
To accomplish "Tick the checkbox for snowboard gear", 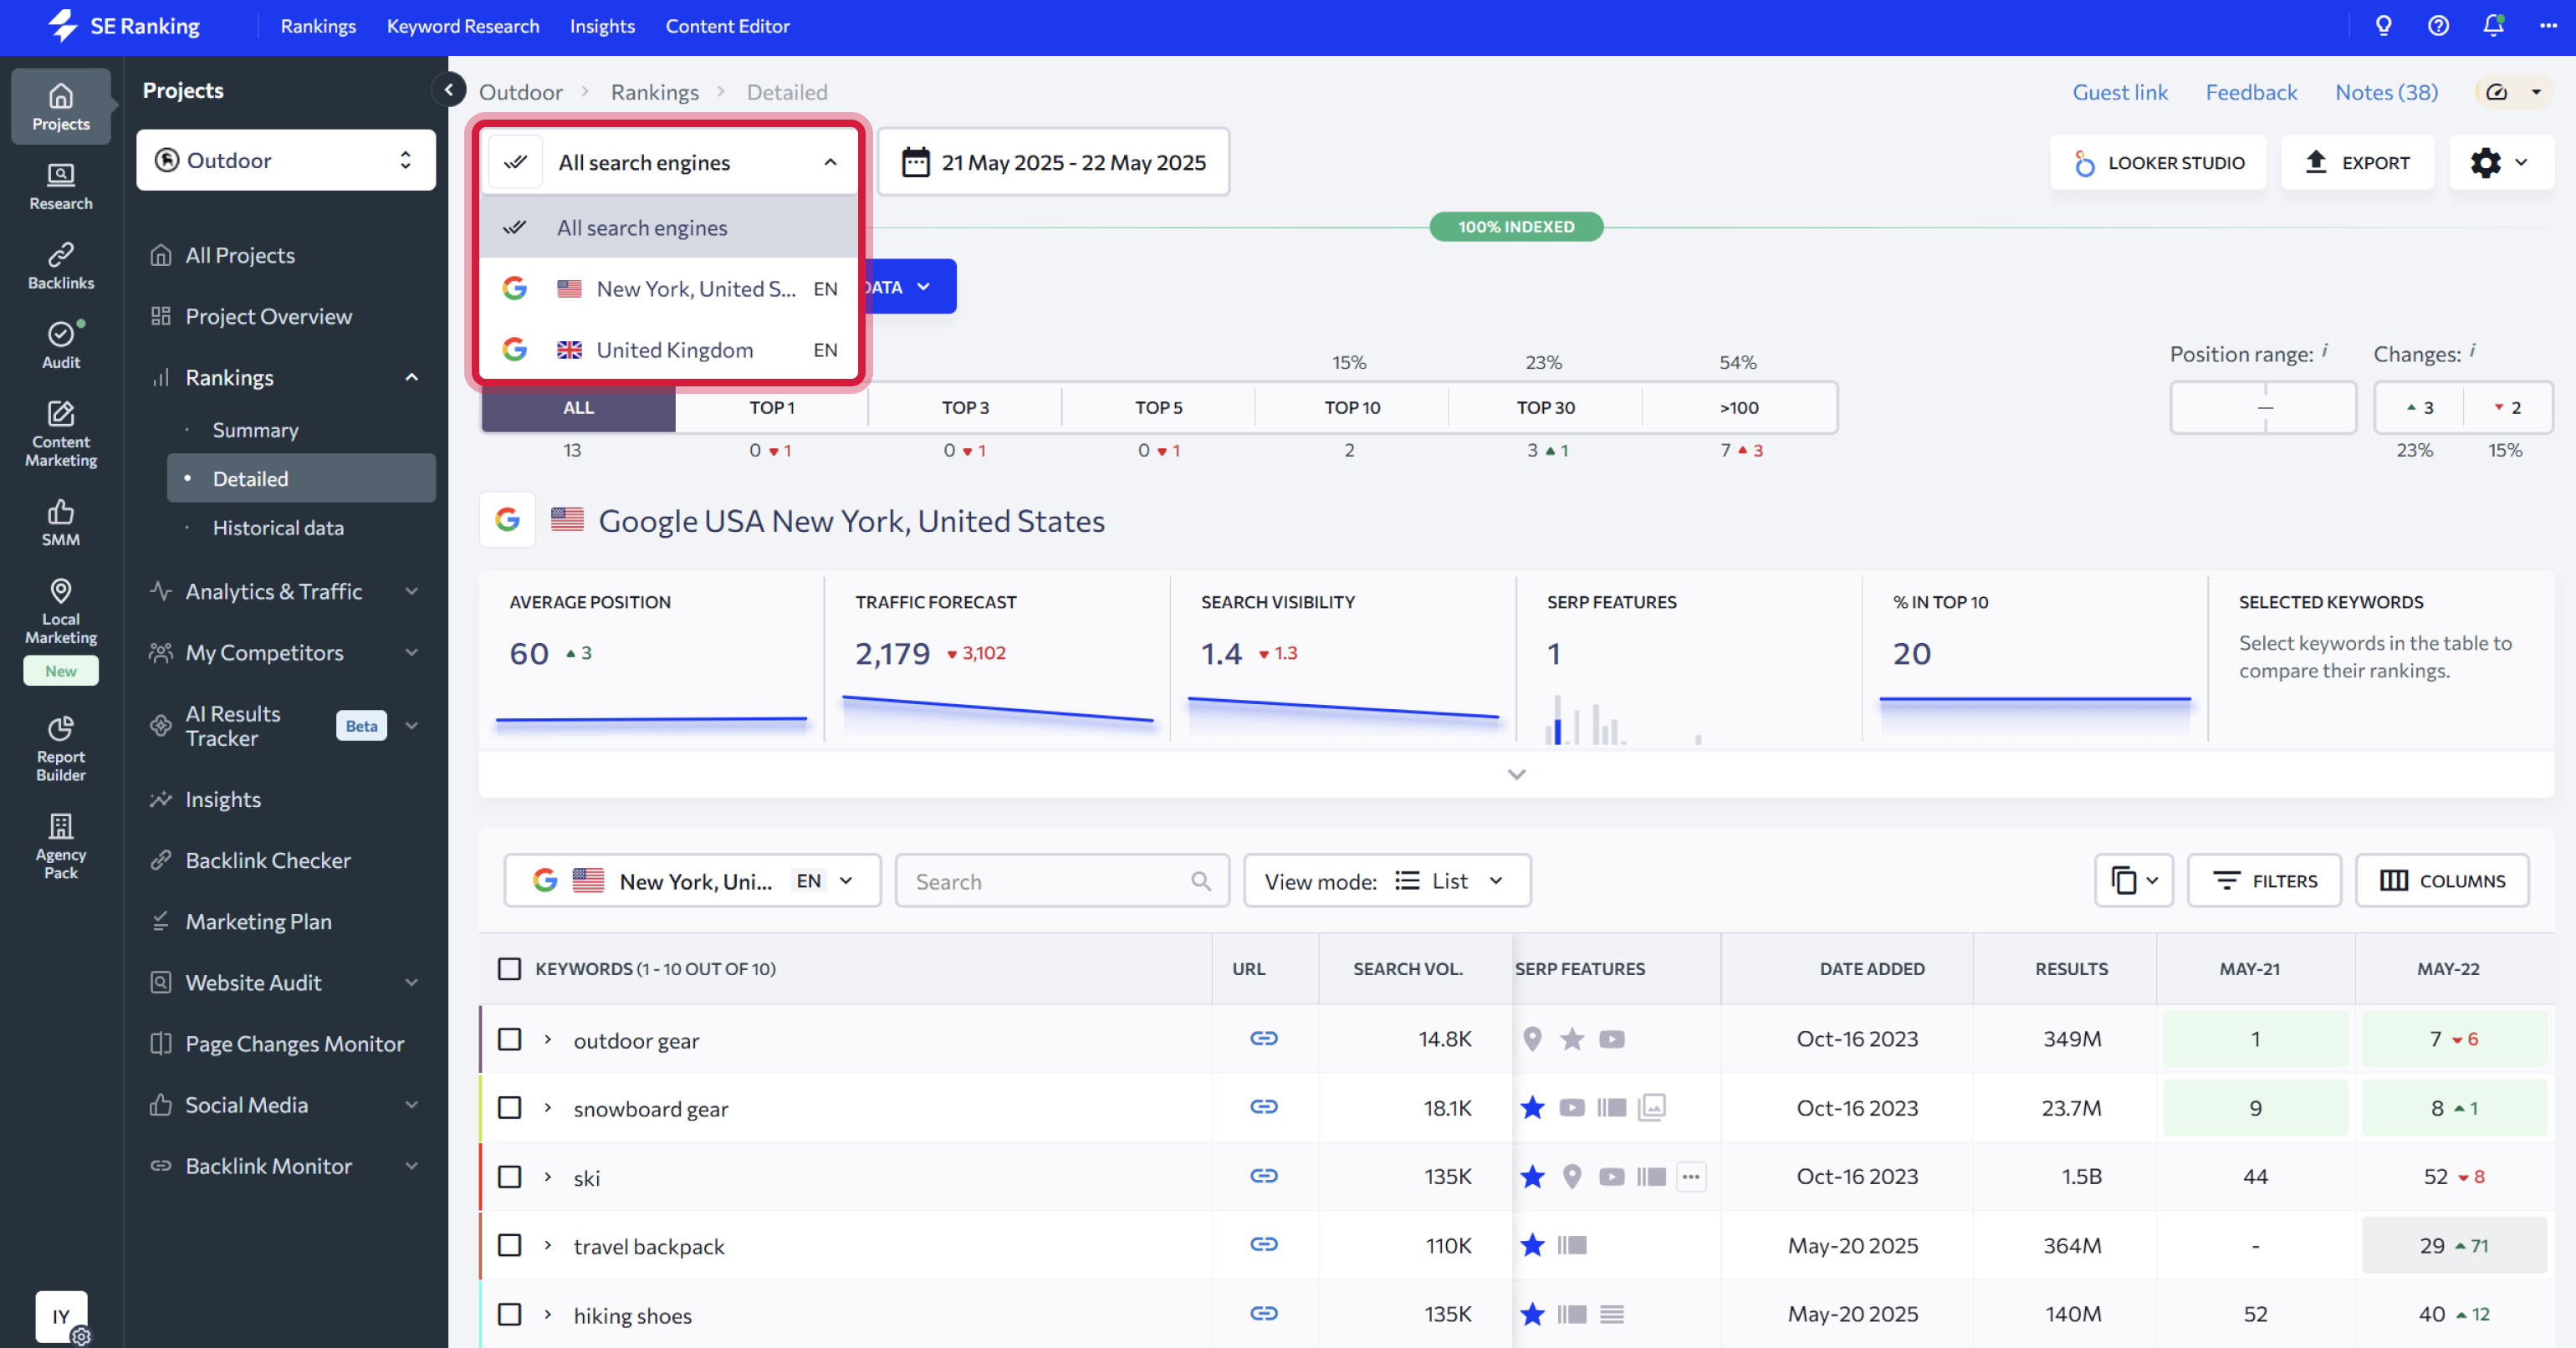I will pos(510,1108).
